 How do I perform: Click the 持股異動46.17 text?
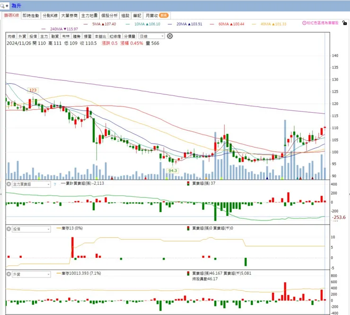(x=205, y=279)
